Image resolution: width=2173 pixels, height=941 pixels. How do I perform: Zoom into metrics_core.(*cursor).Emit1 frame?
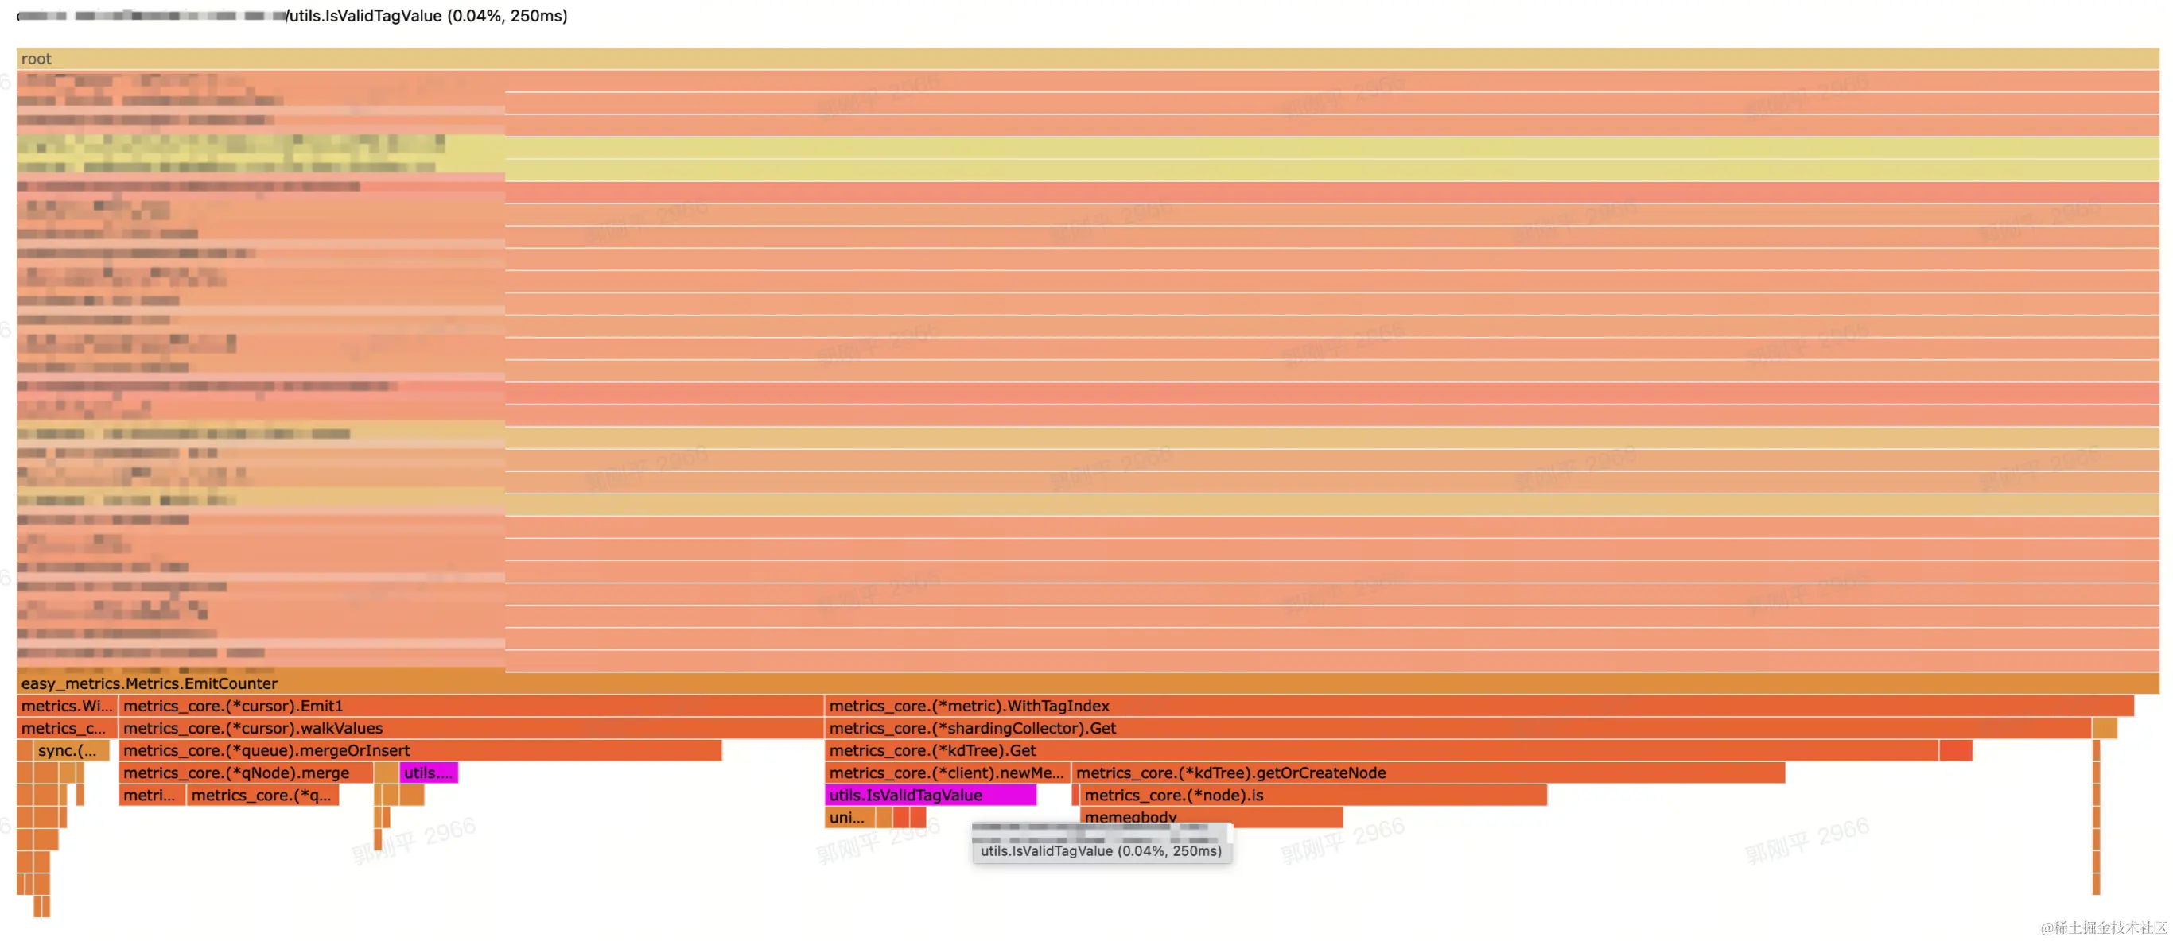pyautogui.click(x=471, y=706)
